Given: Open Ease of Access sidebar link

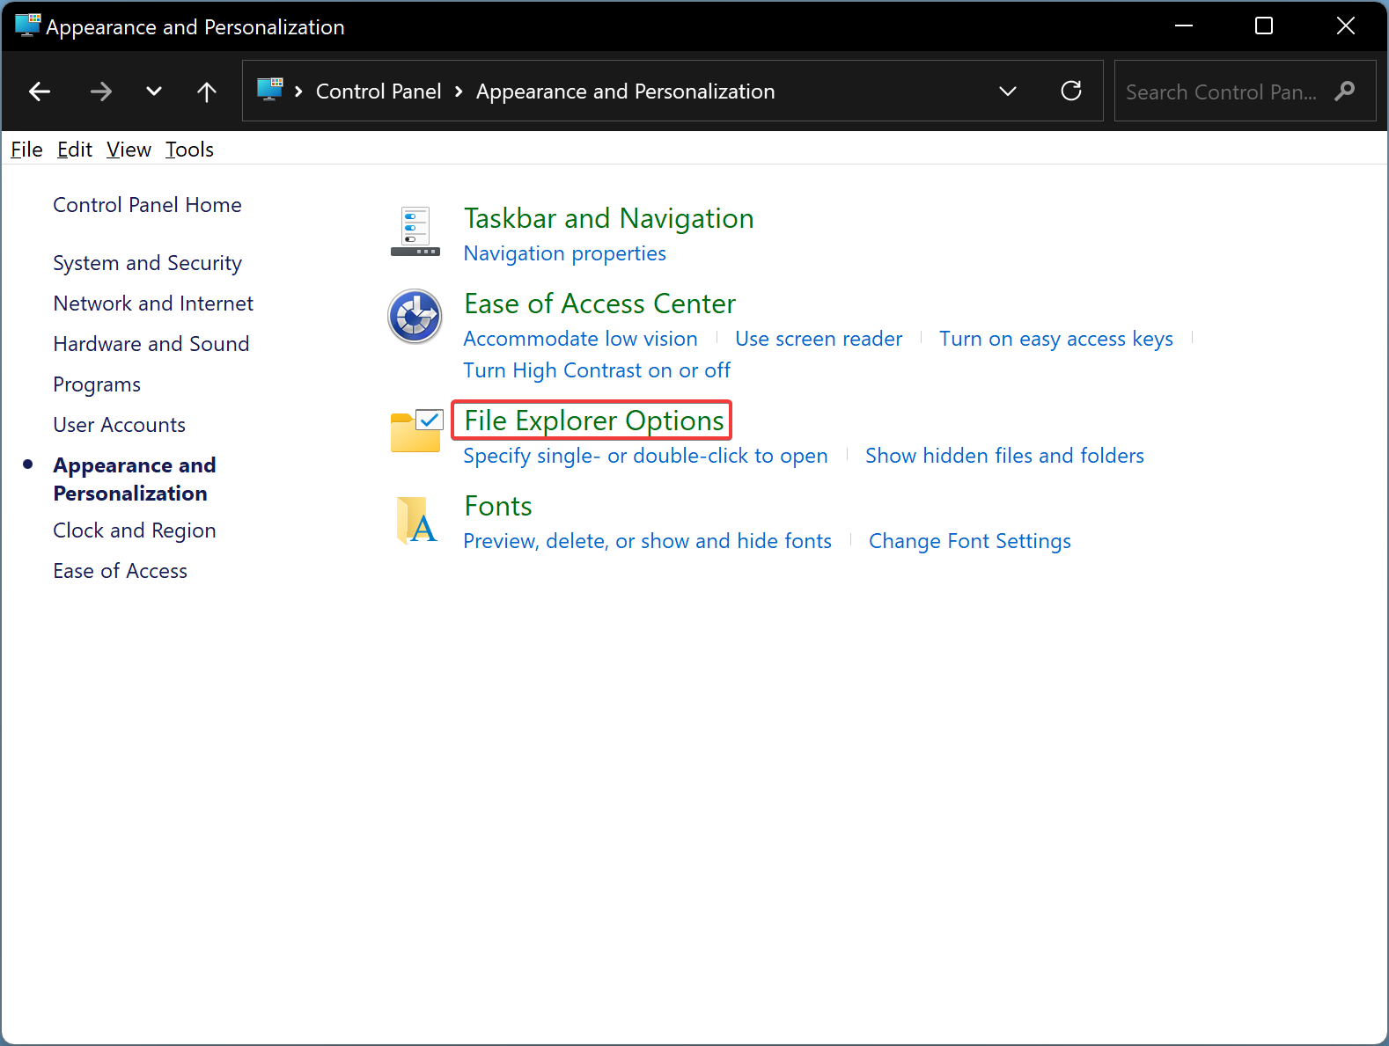Looking at the screenshot, I should point(121,571).
